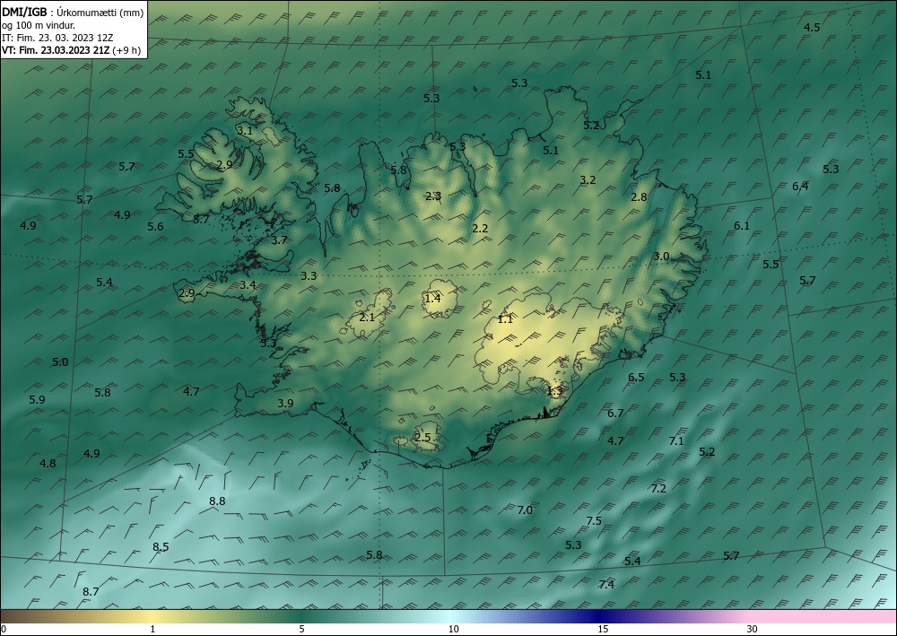Click the 5 label on the colour scale

301,629
